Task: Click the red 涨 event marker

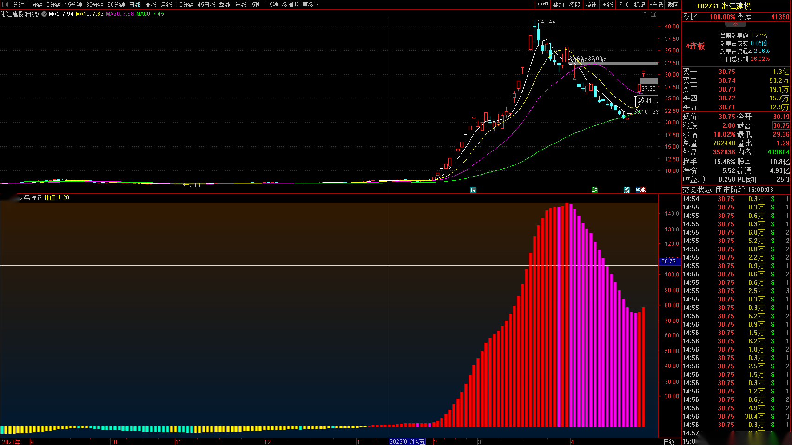Action: pos(643,190)
